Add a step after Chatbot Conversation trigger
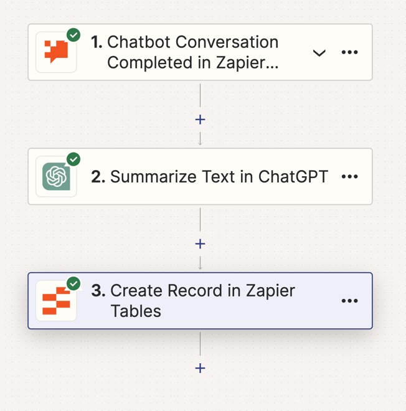The height and width of the screenshot is (411, 406). tap(200, 120)
